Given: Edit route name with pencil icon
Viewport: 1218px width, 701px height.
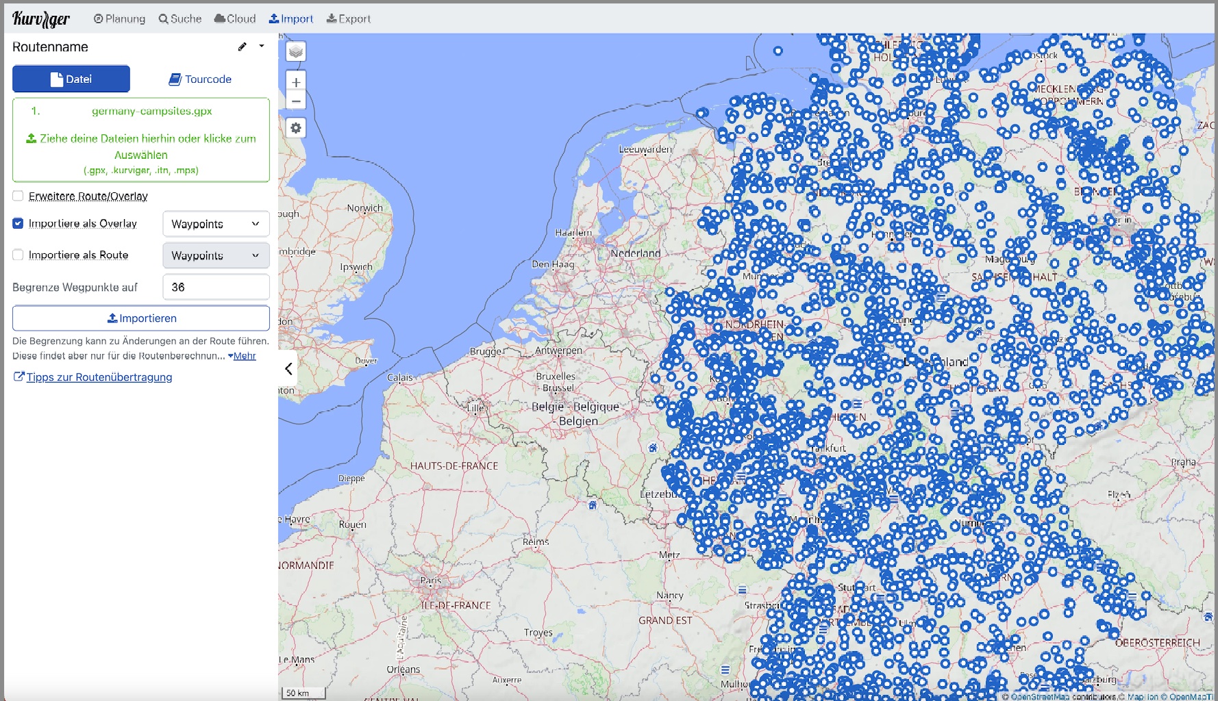Looking at the screenshot, I should coord(242,47).
